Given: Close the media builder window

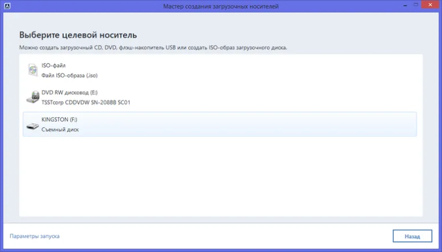Looking at the screenshot, I should tap(430, 5).
